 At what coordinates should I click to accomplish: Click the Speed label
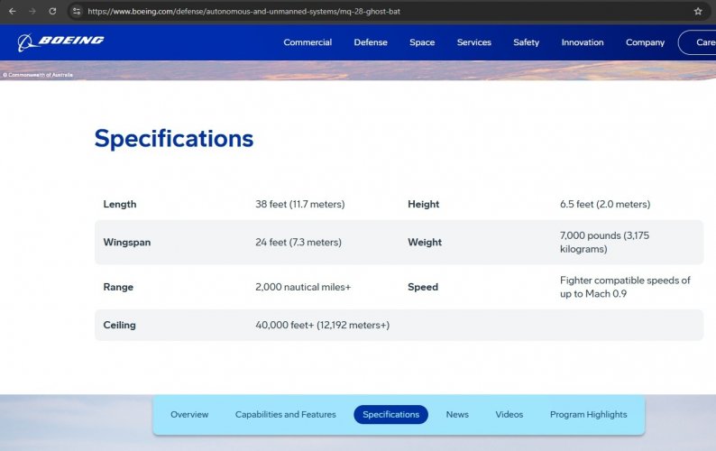point(423,287)
